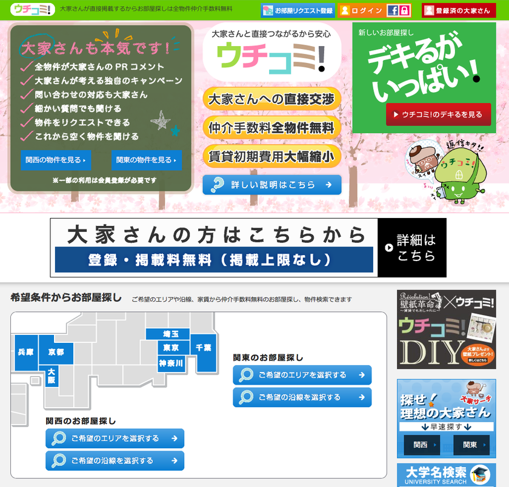The width and height of the screenshot is (509, 487).
Task: Click the magnifier icon on Kanto エリア選択 button
Action: 246,375
